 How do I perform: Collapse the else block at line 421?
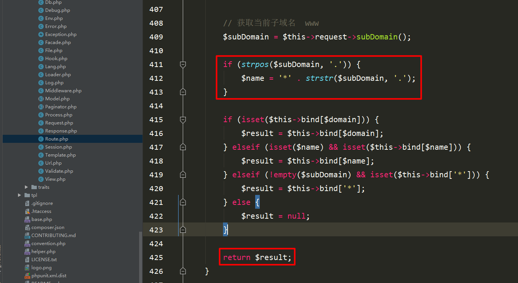(x=183, y=202)
